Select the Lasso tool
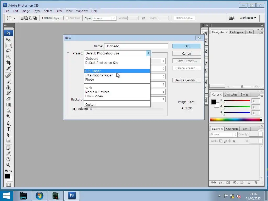Screen dimensions: 268x201 click(8, 51)
